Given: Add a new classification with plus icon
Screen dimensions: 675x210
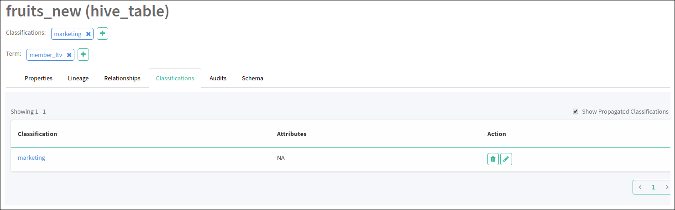Looking at the screenshot, I should pos(102,34).
